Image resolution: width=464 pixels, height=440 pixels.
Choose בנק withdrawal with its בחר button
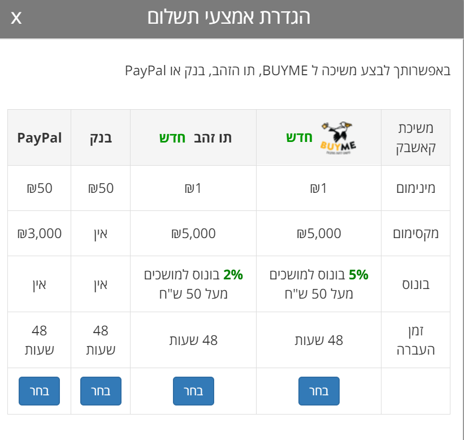click(x=101, y=391)
